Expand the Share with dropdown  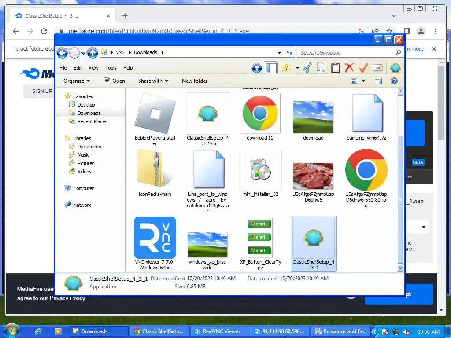point(153,81)
